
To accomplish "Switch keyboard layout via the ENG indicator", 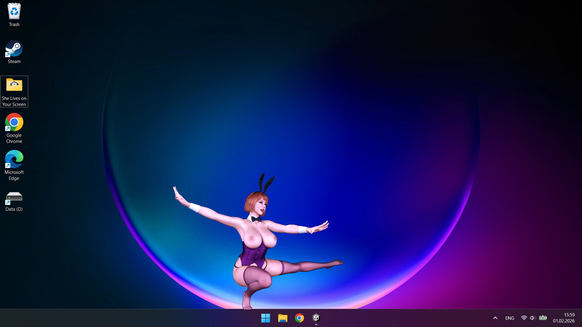I will 510,318.
